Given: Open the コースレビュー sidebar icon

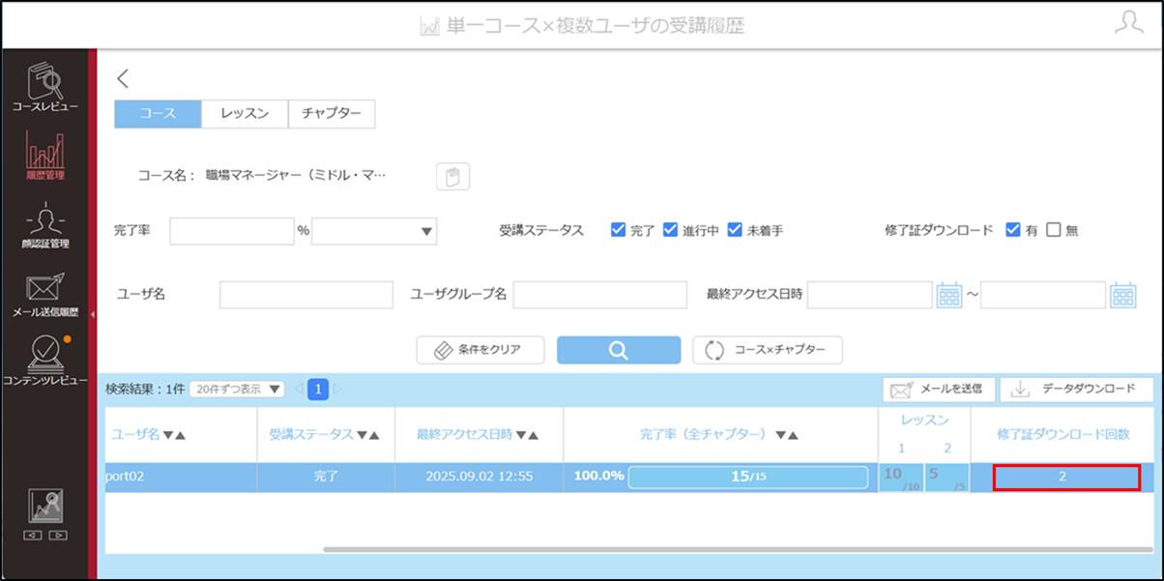Looking at the screenshot, I should click(45, 86).
